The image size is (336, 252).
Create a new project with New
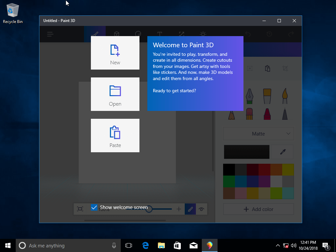(115, 53)
